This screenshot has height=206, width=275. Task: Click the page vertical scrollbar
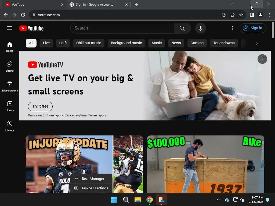pos(273,30)
